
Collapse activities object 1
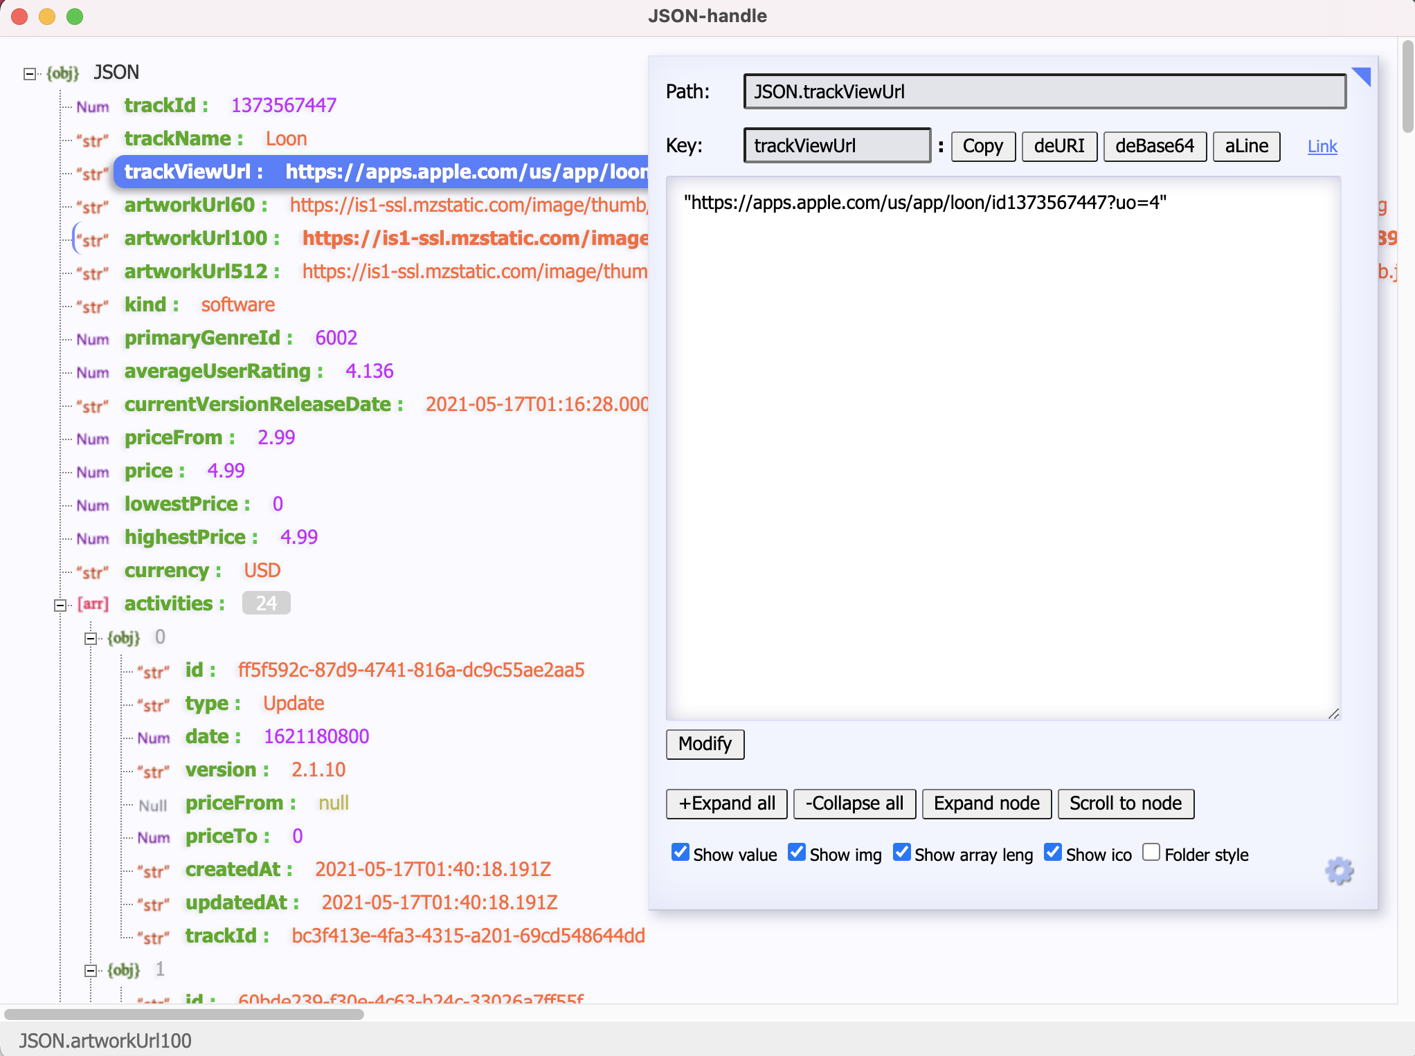coord(91,970)
